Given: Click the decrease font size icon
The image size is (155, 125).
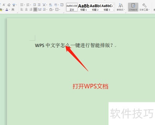Looking at the screenshot, I should coord(4,5).
